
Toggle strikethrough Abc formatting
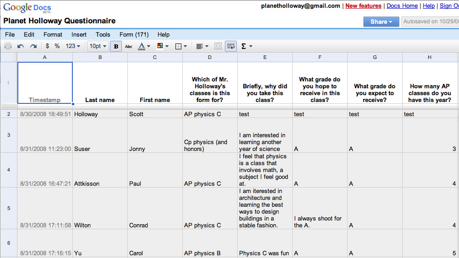pyautogui.click(x=129, y=46)
